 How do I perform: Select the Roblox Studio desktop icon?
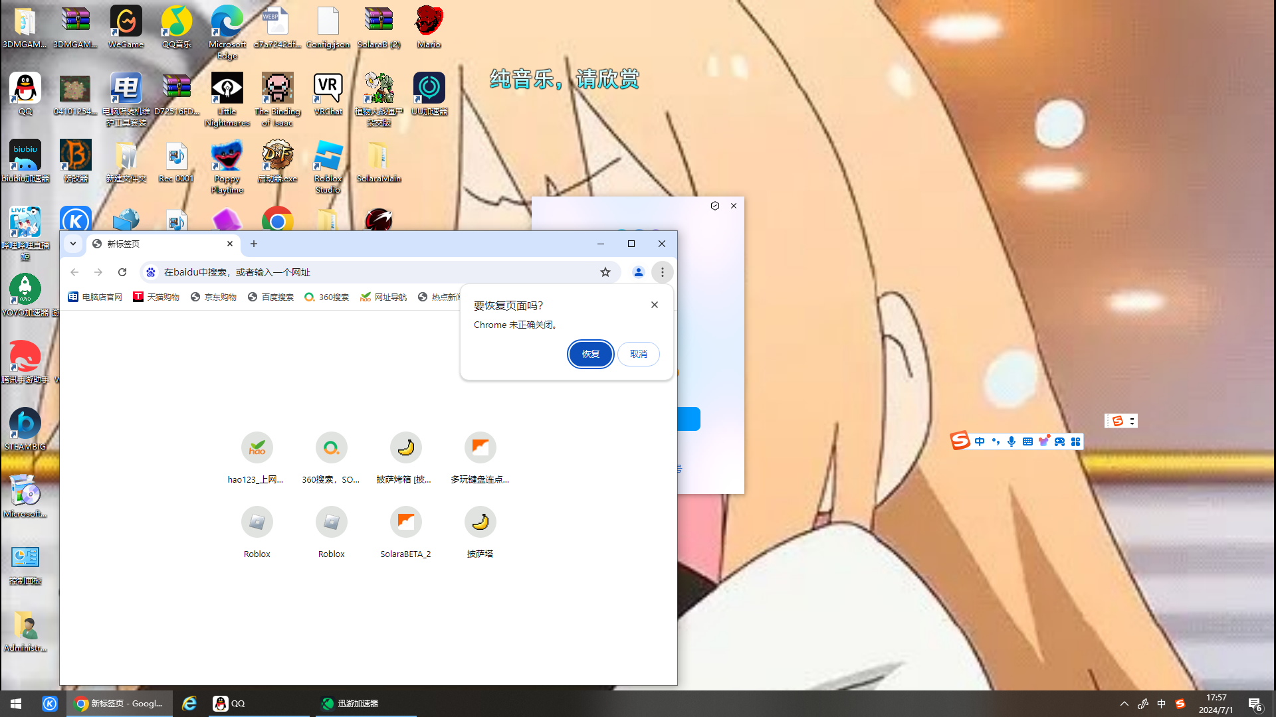pyautogui.click(x=328, y=166)
